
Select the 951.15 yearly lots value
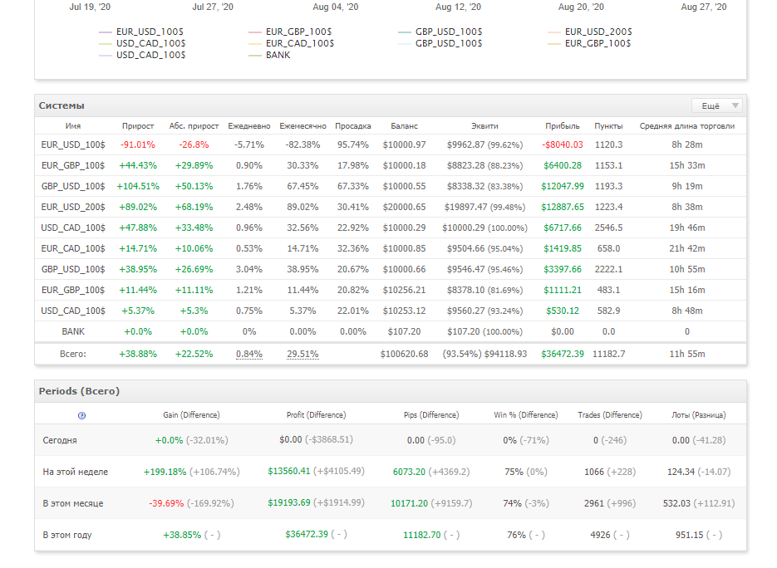689,536
